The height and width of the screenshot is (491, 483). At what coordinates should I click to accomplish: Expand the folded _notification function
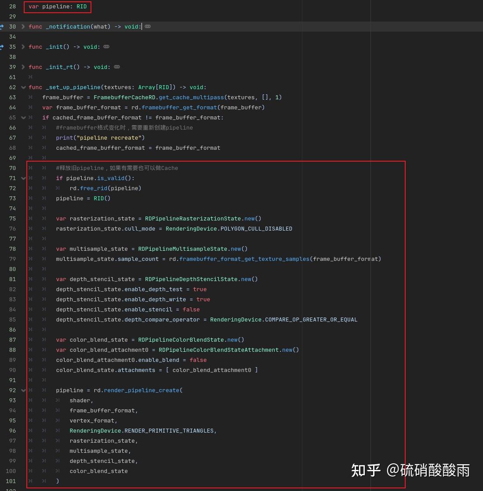pyautogui.click(x=23, y=26)
